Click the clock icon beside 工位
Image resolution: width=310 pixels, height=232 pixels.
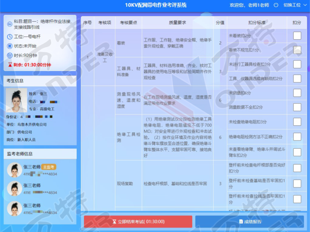click(10, 36)
